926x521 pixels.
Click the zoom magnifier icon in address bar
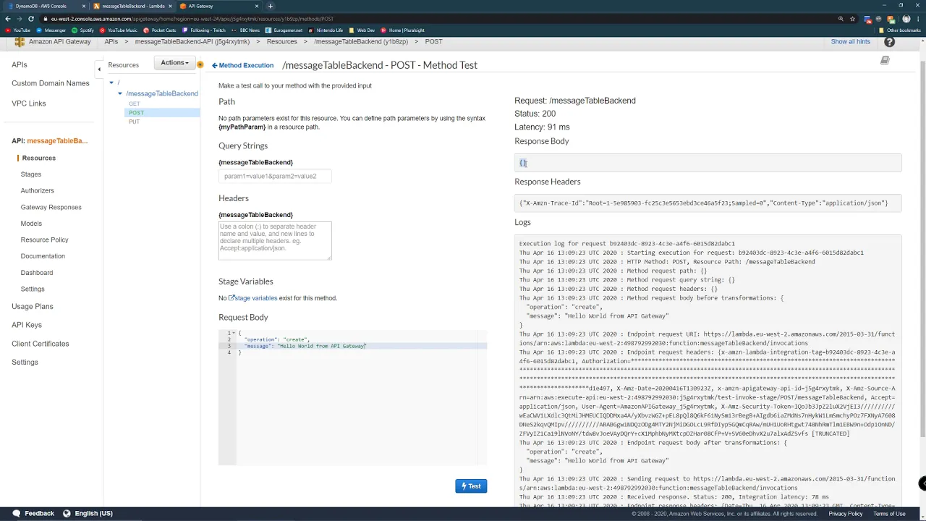point(841,19)
